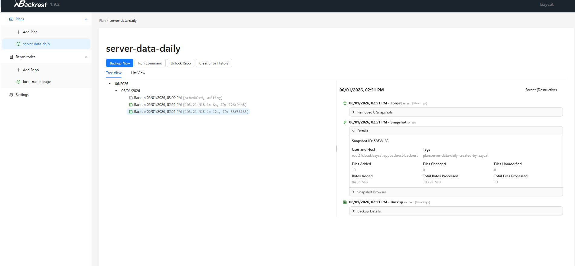Select backup entry with ID 126c94b8
Screen dimensions: 575x266
coord(188,105)
